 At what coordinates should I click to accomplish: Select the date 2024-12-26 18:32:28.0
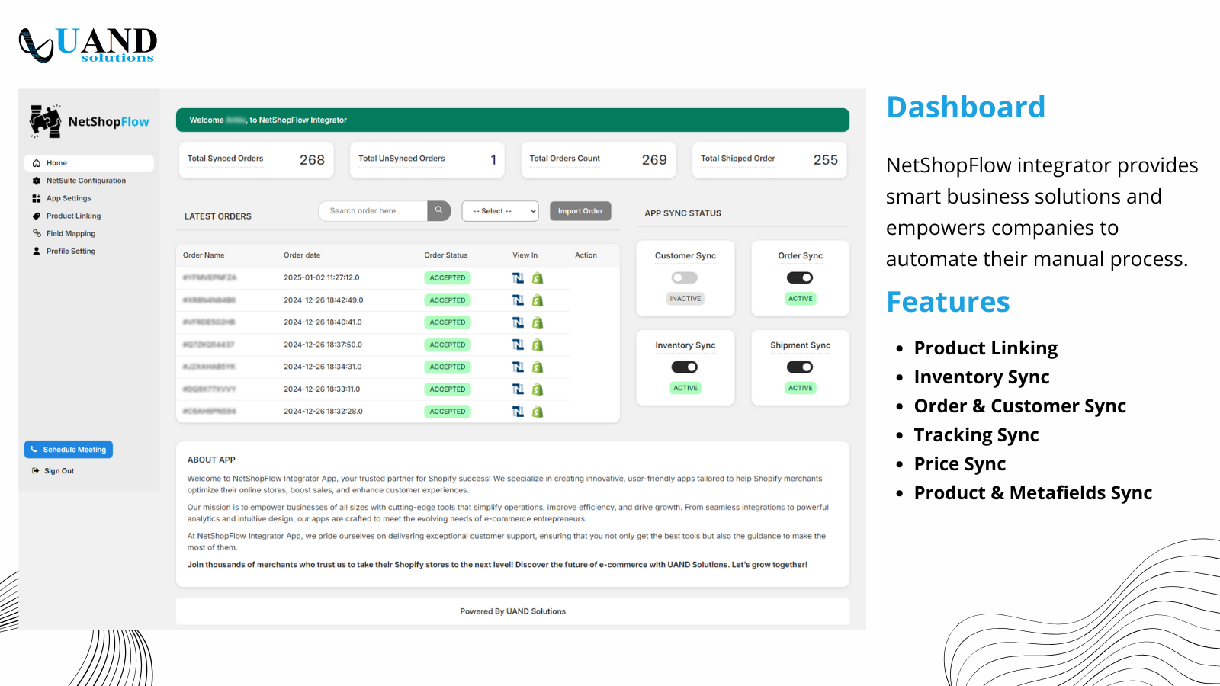(323, 412)
